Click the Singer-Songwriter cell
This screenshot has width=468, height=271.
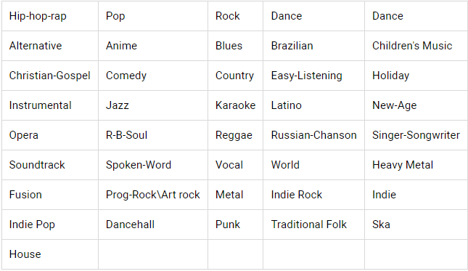(416, 135)
